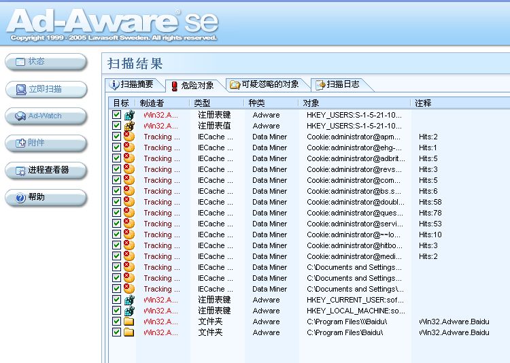Click the cookie icon for administrator@revs row
The height and width of the screenshot is (363, 510).
[129, 169]
